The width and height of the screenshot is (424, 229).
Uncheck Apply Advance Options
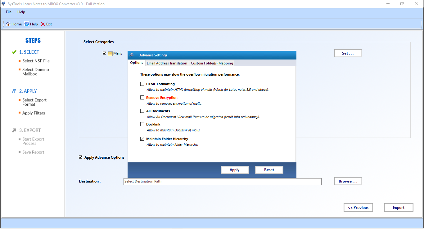click(x=81, y=157)
